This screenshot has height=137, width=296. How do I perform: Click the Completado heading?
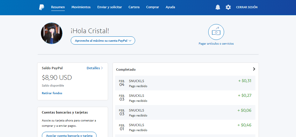click(x=126, y=70)
